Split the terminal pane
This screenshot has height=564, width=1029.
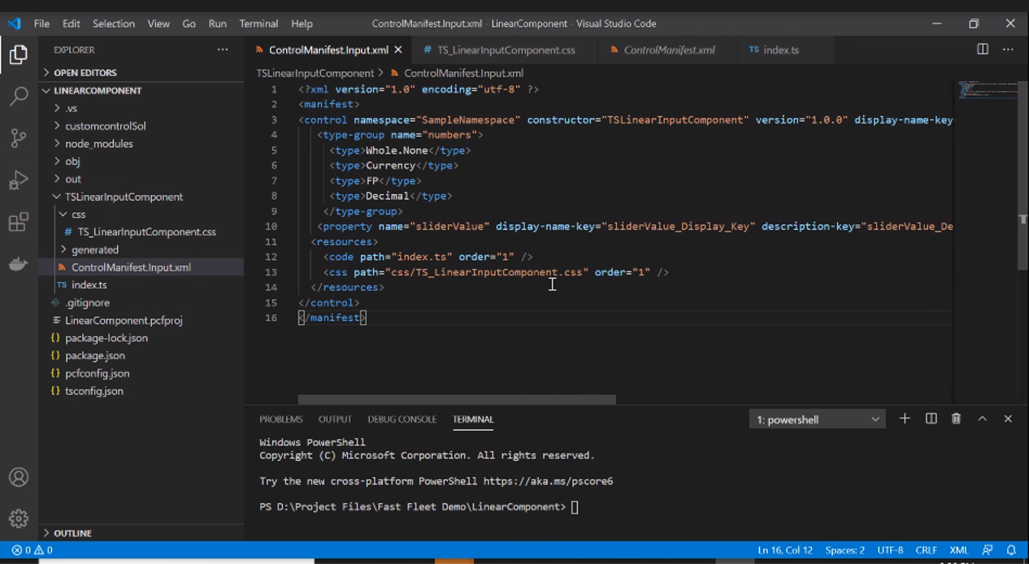click(x=931, y=419)
